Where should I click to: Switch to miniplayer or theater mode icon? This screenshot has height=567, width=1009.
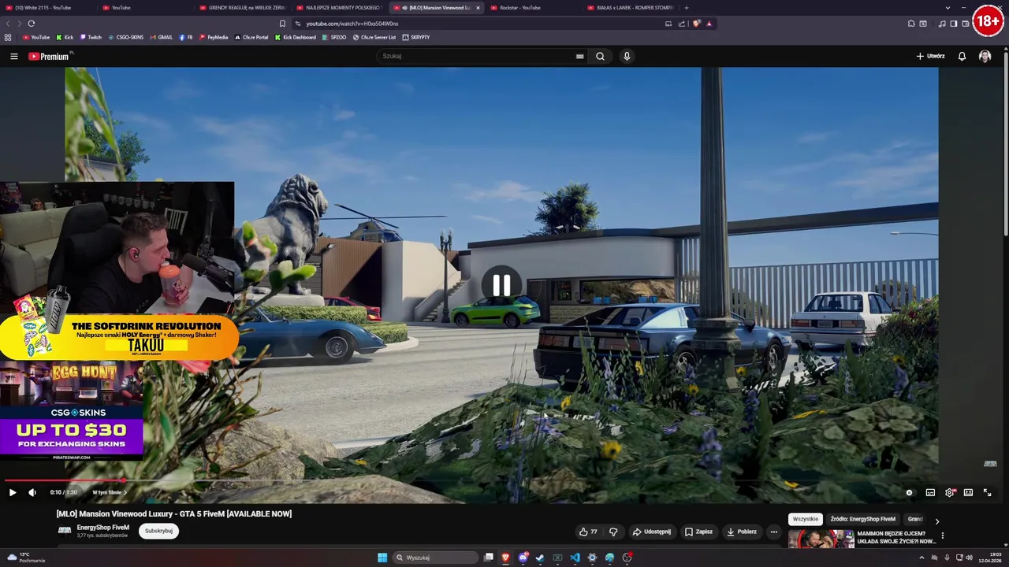click(968, 492)
